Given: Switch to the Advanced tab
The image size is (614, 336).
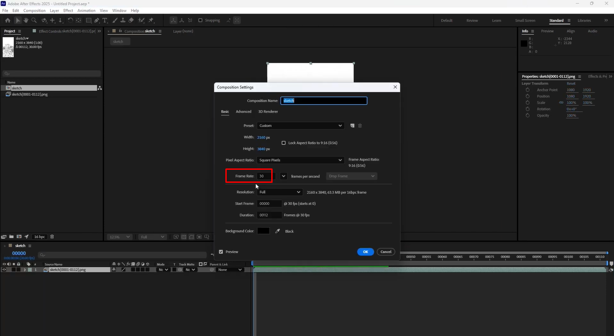Looking at the screenshot, I should 243,111.
